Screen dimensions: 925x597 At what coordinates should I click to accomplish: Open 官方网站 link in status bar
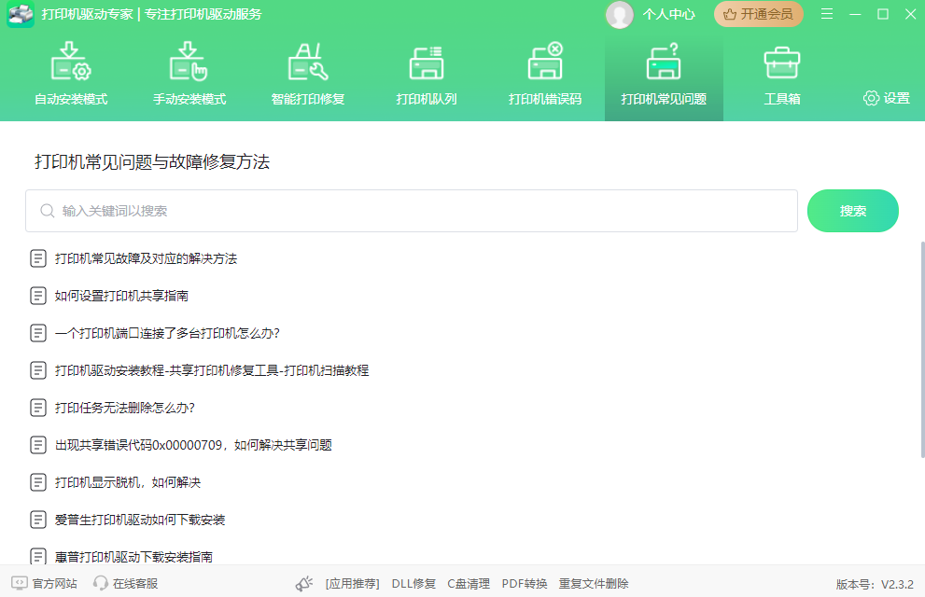[45, 583]
